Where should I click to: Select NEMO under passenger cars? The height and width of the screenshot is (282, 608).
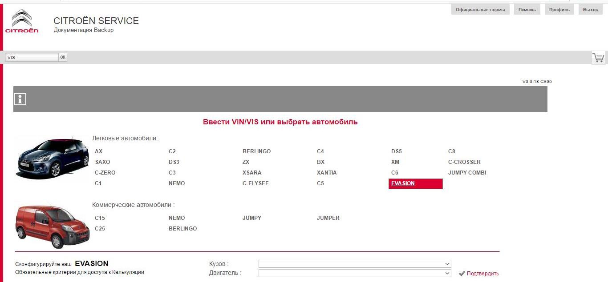tap(177, 183)
